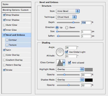Pick the black shadow color swatch
The height and width of the screenshot is (96, 108).
point(89,80)
